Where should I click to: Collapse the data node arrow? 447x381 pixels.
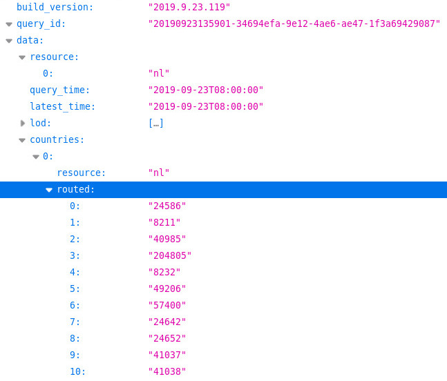click(x=9, y=41)
